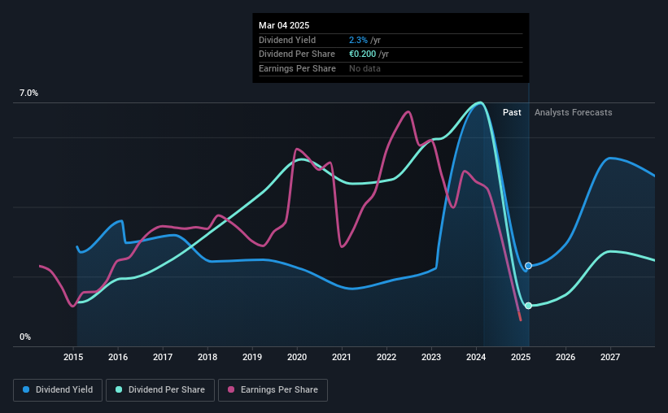The height and width of the screenshot is (413, 668).
Task: Click the 2027 x-axis label
Action: pos(610,357)
